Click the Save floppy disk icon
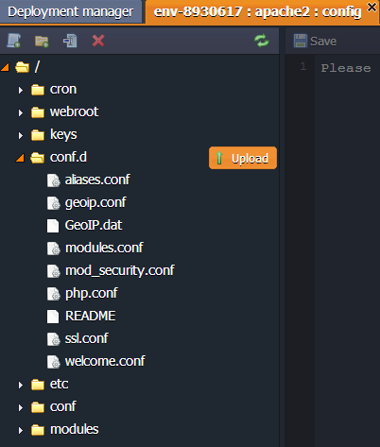380x447 pixels. click(300, 41)
